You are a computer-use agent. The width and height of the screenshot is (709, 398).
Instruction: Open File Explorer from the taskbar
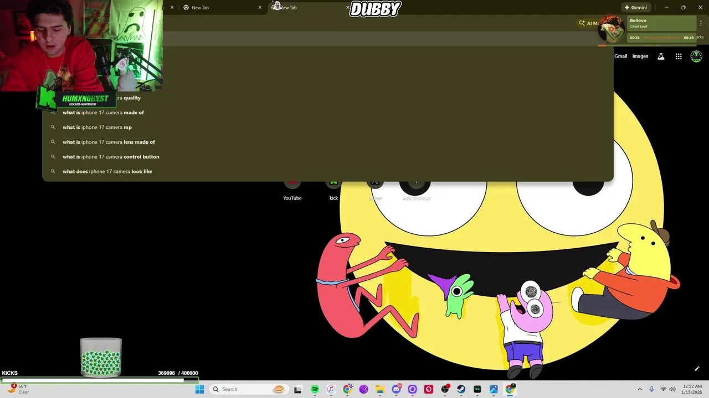[x=380, y=389]
